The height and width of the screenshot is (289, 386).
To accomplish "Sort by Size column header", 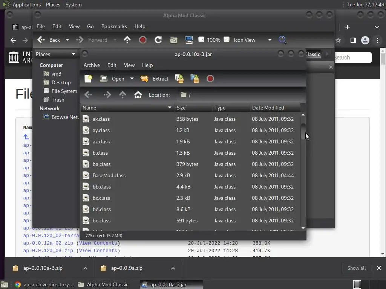I will click(x=193, y=108).
